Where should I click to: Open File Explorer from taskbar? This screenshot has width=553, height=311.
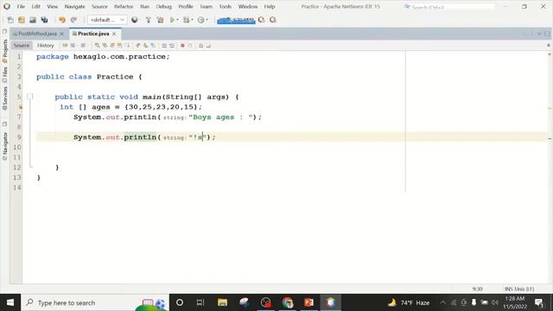[x=222, y=302]
